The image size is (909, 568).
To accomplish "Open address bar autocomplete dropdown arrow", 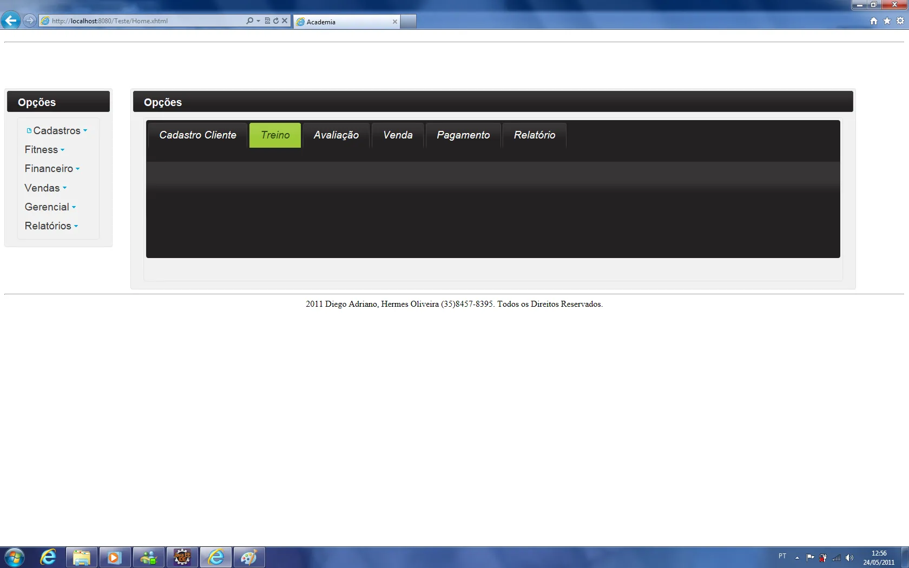I will coord(258,21).
